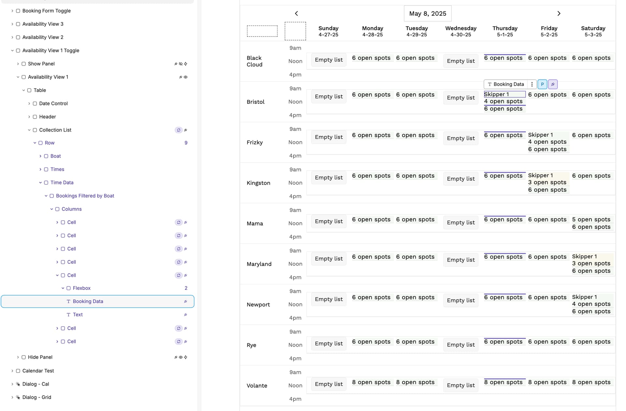
Task: Click the 5 open spots text in Mama's row
Action: (591, 219)
